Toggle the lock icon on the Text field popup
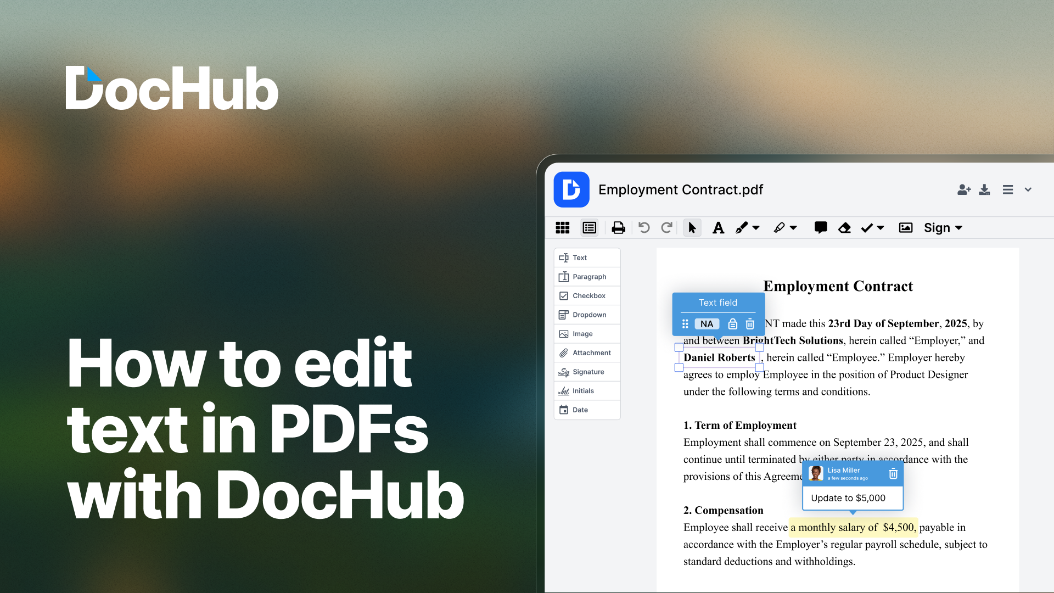 (x=732, y=324)
